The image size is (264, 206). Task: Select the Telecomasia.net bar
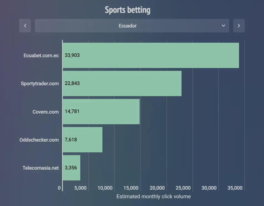coord(72,168)
